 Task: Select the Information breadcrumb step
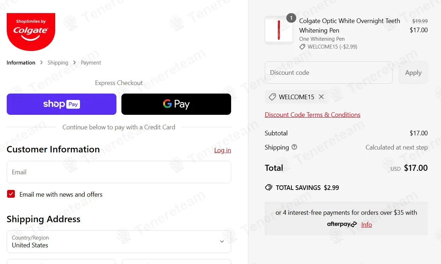(x=21, y=63)
